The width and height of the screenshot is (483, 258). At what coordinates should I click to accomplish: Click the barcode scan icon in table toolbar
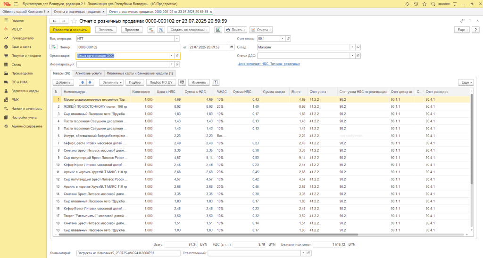coord(182,82)
